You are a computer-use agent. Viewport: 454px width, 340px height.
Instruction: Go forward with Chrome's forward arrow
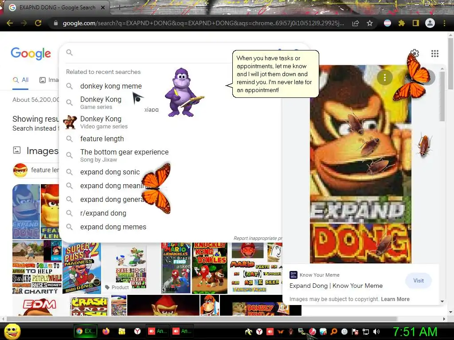pyautogui.click(x=24, y=23)
